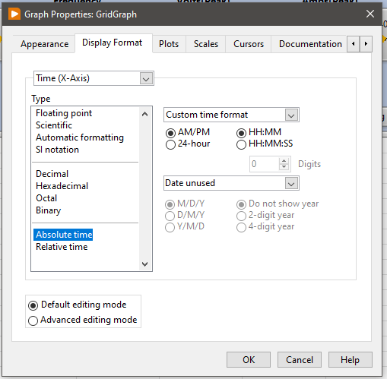
Task: Open the Date unused dropdown
Action: 231,183
